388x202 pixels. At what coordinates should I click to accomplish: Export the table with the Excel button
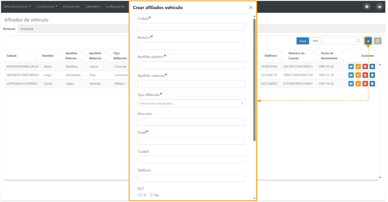point(303,41)
